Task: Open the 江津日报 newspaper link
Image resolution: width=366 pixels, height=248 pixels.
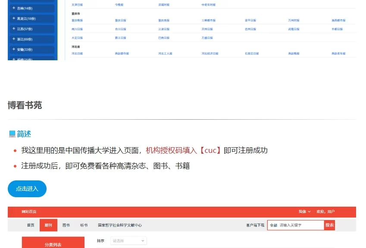Action: pyautogui.click(x=164, y=29)
